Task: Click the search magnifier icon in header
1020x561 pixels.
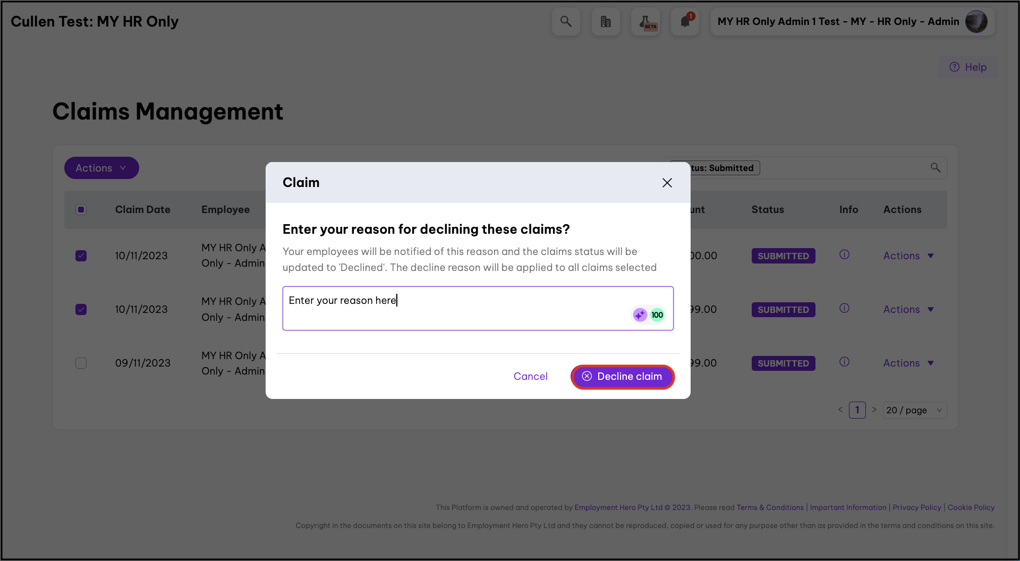Action: [566, 22]
